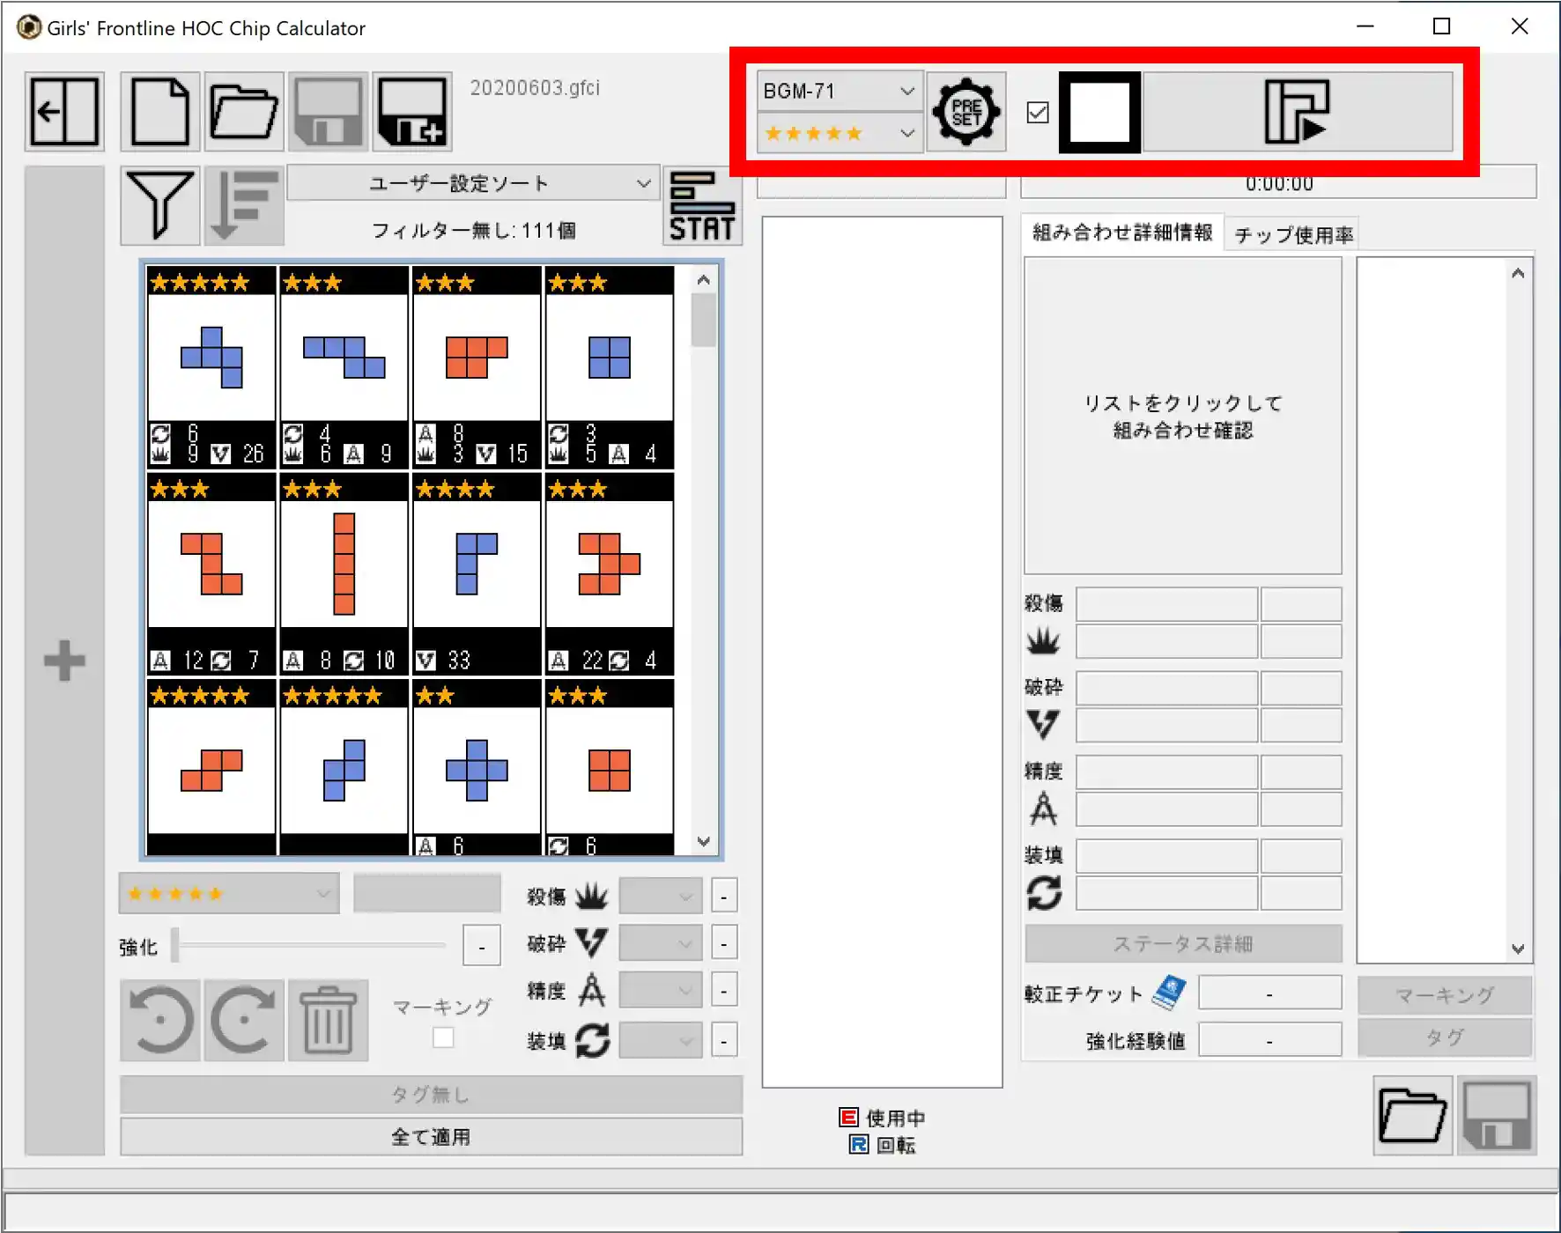This screenshot has height=1233, width=1561.
Task: Click the 殺傷 crown icon in the detail panel
Action: [1043, 642]
